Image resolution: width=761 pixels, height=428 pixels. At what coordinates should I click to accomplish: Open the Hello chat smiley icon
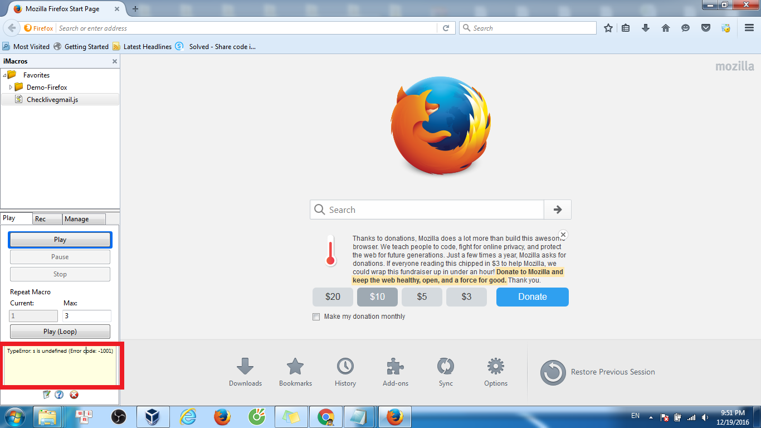click(686, 28)
